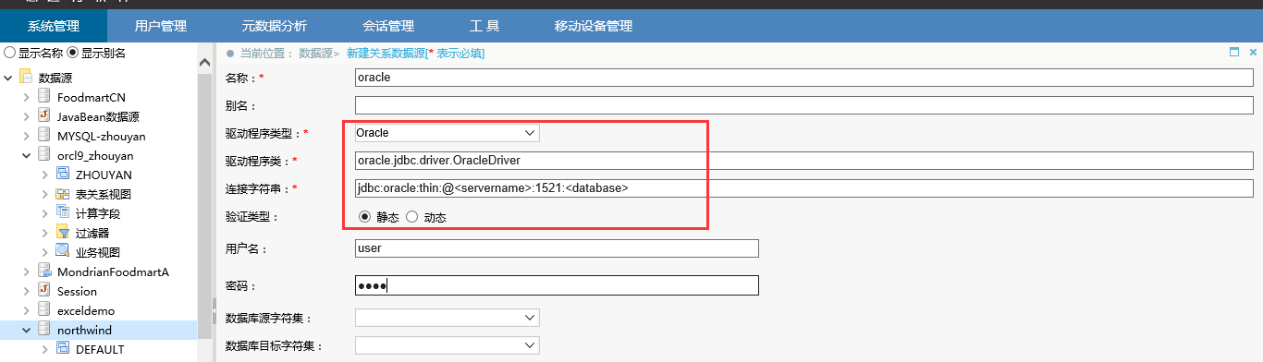Click the MondrianFoodmartA datasource icon
This screenshot has width=1263, height=362.
43,271
